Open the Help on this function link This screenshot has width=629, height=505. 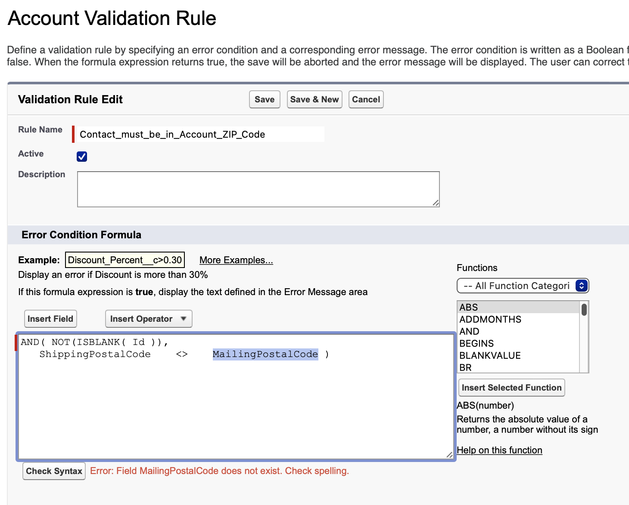coord(499,450)
